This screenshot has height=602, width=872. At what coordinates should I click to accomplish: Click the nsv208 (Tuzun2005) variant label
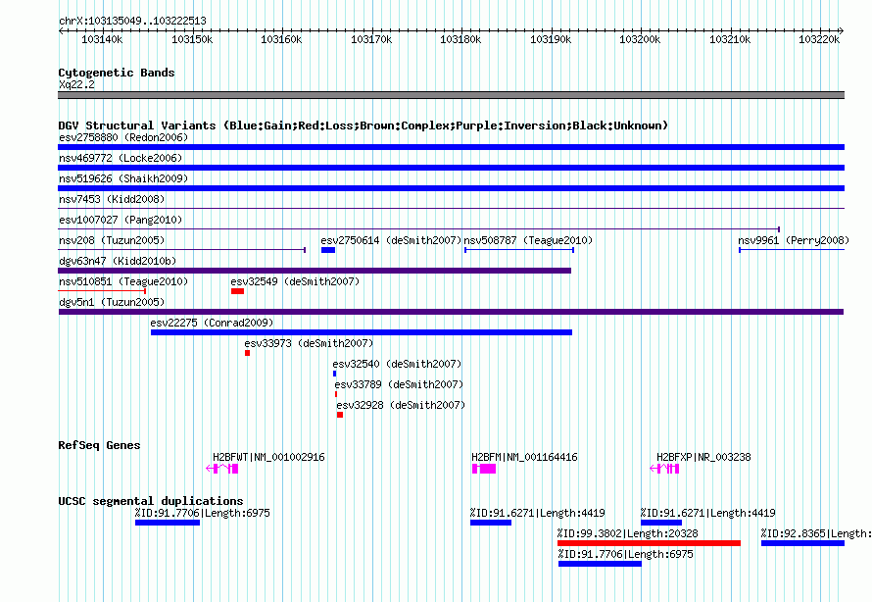[x=112, y=240]
